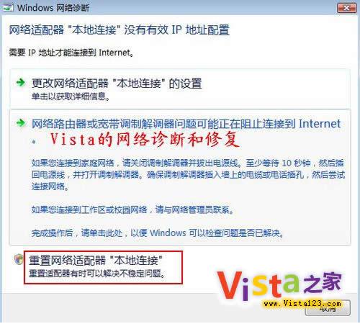The width and height of the screenshot is (360, 329).
Task: Click the Windows 网络诊断 title text
Action: [53, 8]
